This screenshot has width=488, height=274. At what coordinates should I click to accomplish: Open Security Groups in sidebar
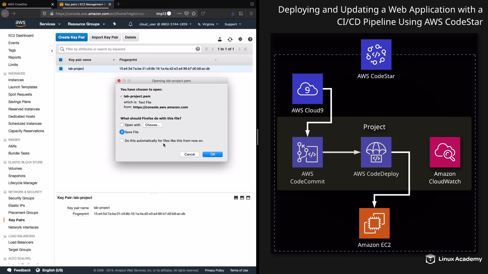tap(21, 198)
